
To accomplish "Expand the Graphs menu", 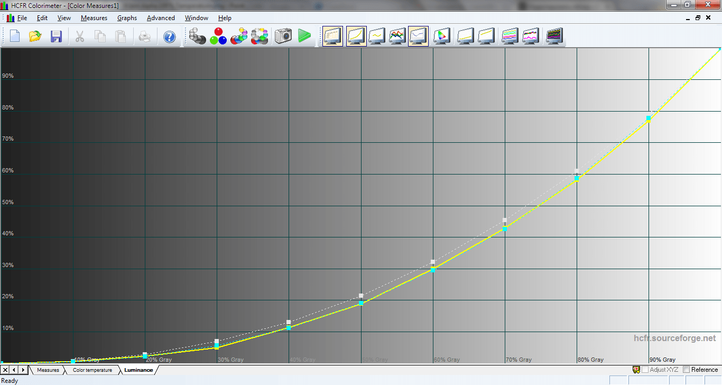I will 127,18.
